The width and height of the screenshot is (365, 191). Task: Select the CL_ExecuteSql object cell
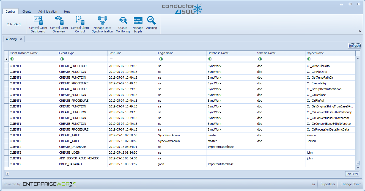pos(331,83)
